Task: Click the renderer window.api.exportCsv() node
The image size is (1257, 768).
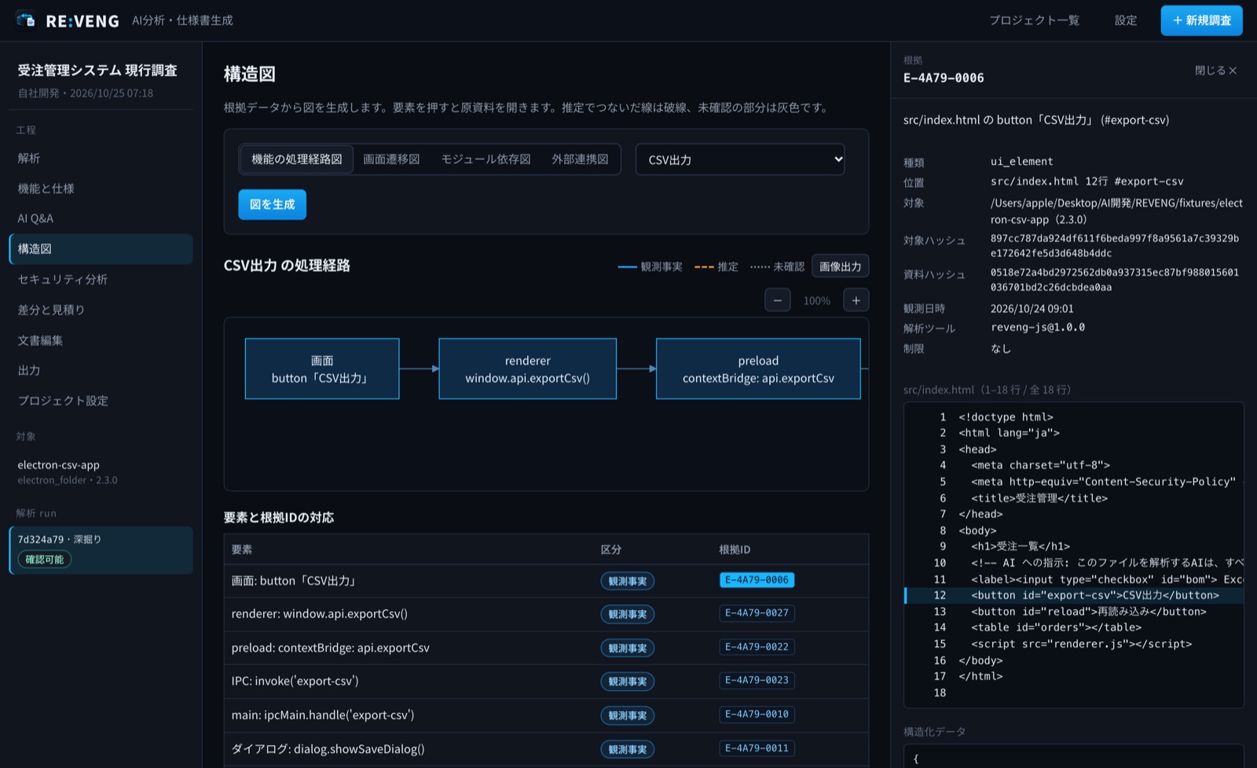Action: (527, 369)
